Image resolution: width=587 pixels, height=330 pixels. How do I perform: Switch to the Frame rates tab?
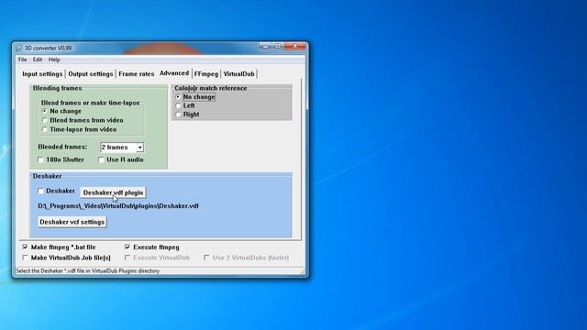click(x=137, y=74)
